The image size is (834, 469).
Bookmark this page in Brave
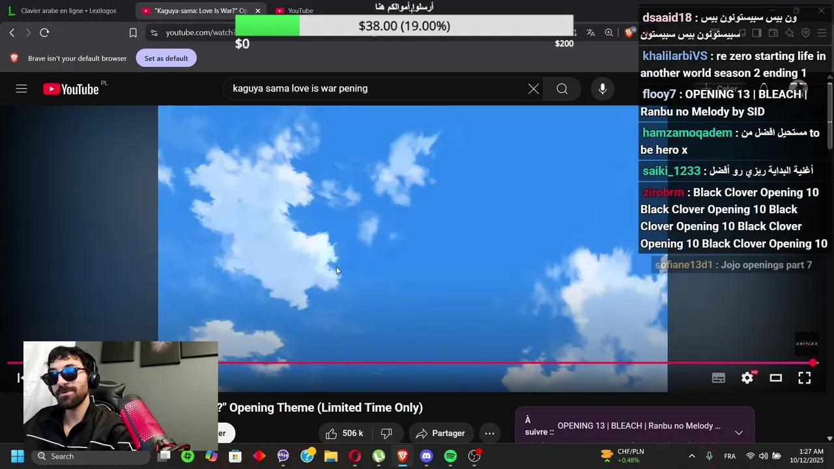coord(133,33)
